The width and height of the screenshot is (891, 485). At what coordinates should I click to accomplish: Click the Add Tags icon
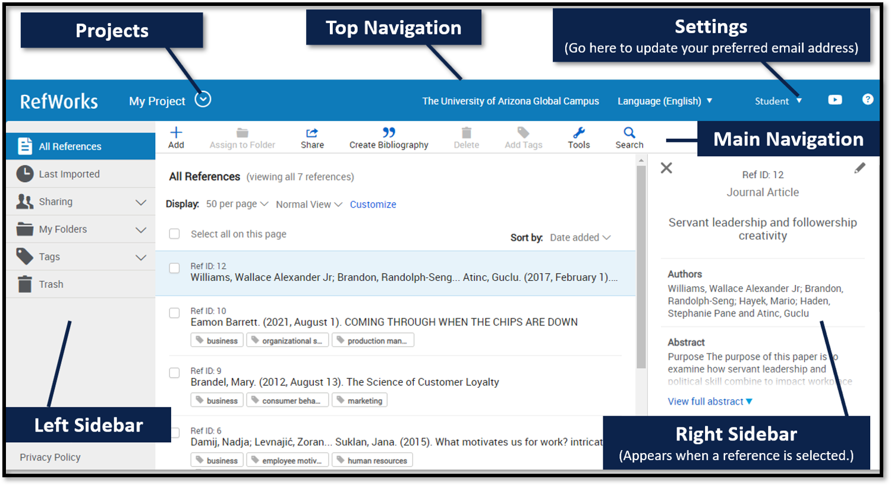coord(523,132)
